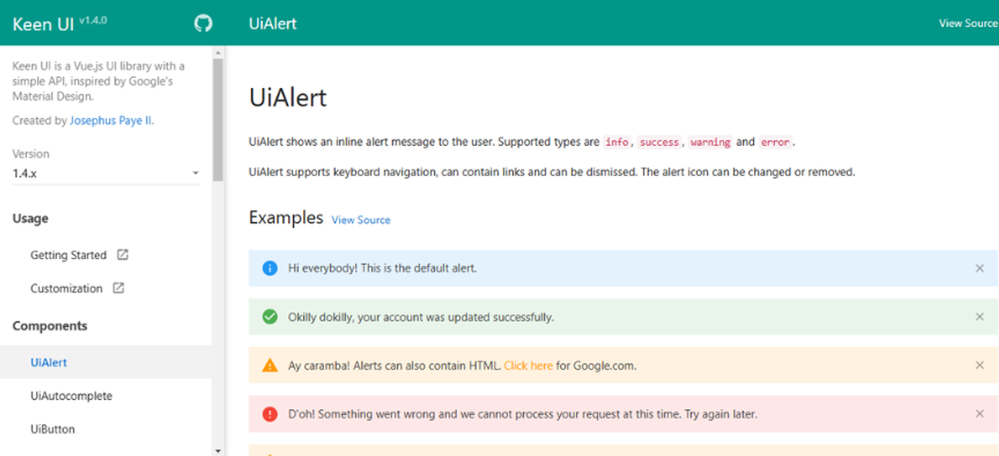Screen dimensions: 999x456
Task: Click the 'Usage' section heading
Action: (31, 218)
